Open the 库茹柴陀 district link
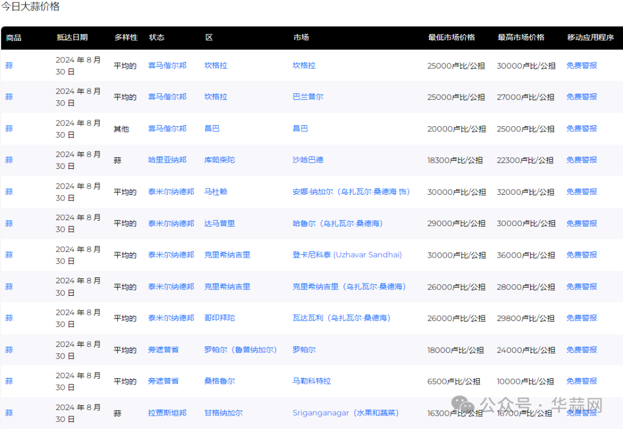 (219, 160)
